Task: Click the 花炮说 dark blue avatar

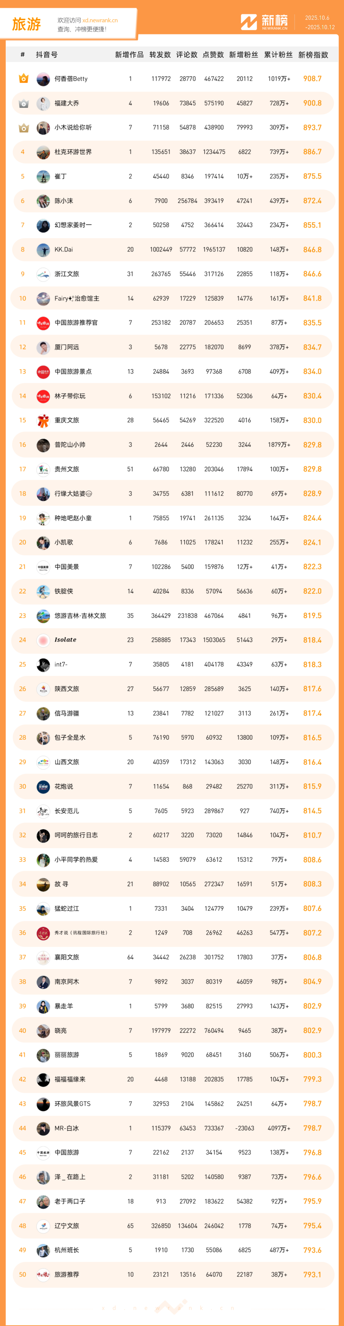Action: pos(43,787)
